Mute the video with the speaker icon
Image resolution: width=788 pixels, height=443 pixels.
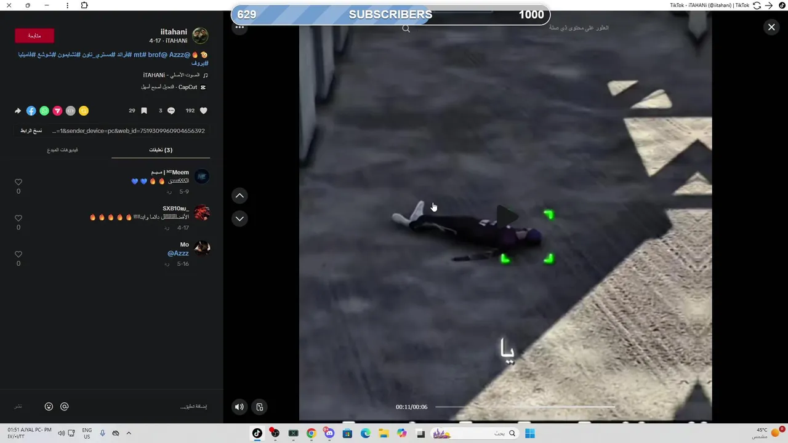pos(239,407)
